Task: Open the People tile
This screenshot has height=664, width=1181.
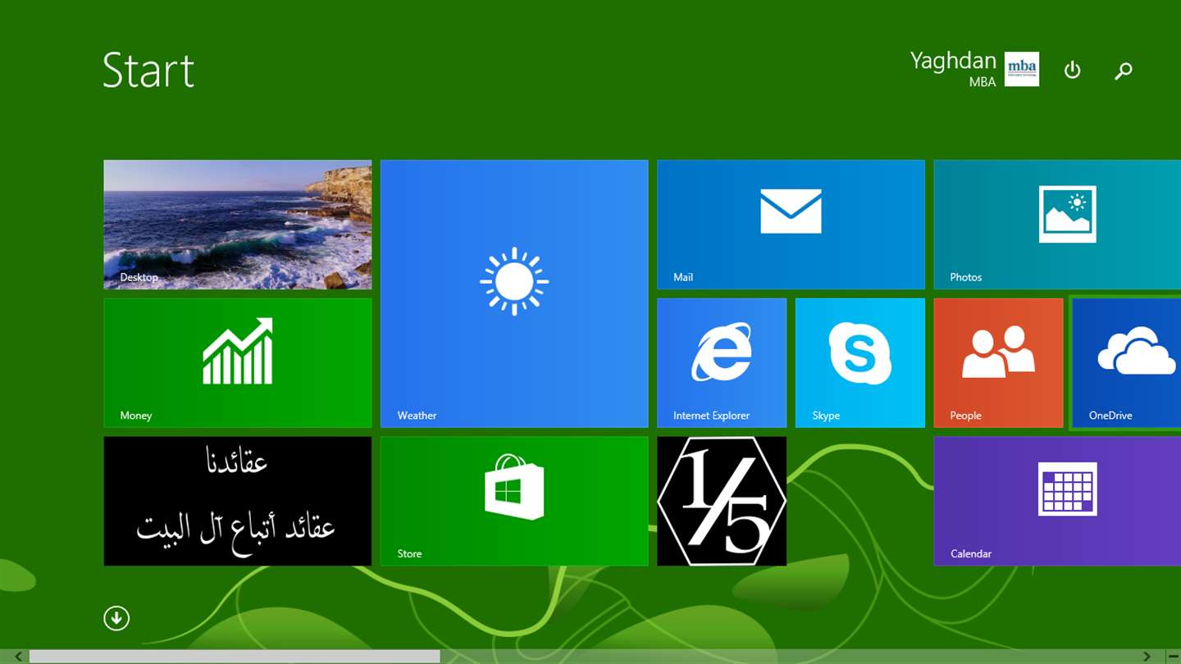Action: [x=998, y=362]
